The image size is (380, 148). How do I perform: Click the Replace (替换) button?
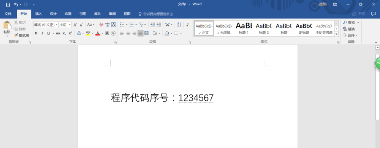[x=349, y=29]
